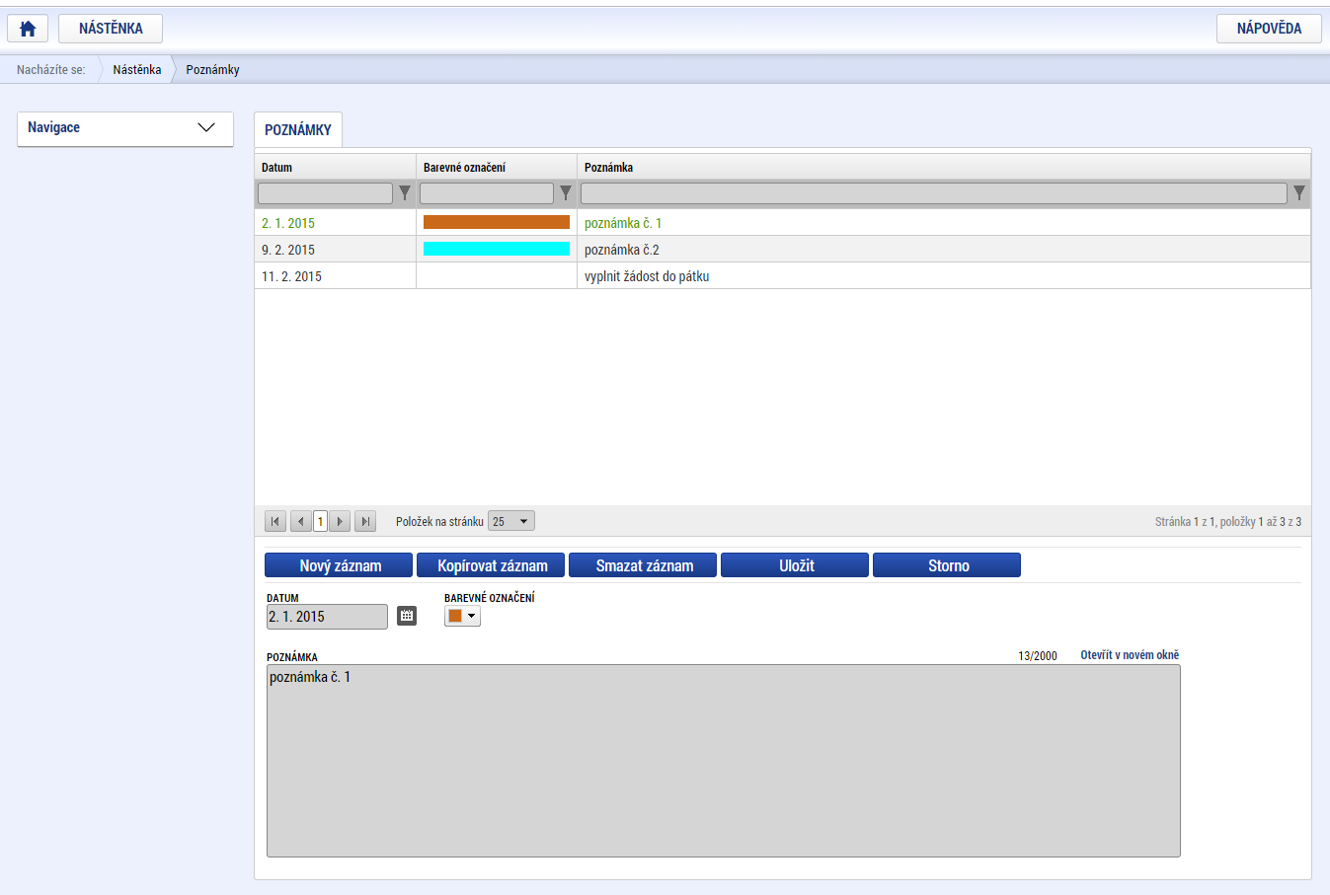Click the Barevné označení filter input
This screenshot has width=1330, height=895.
pos(487,192)
